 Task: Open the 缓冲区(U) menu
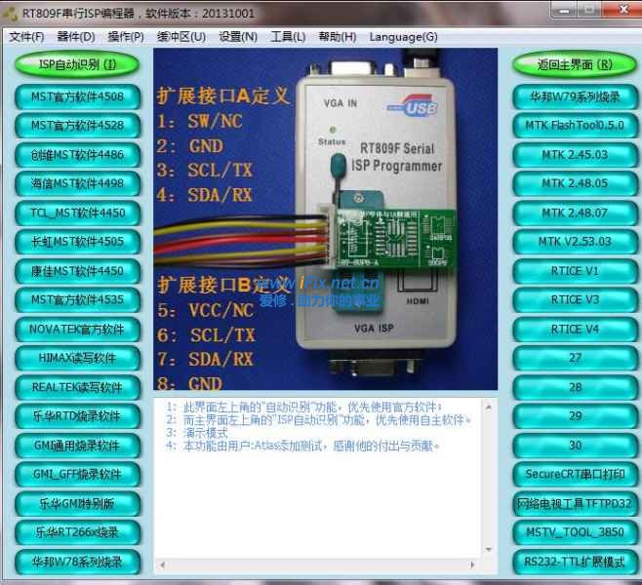pyautogui.click(x=181, y=37)
